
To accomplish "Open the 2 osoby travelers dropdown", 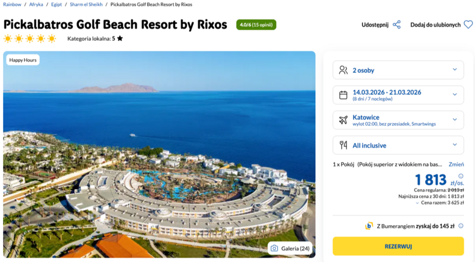I will pos(398,70).
